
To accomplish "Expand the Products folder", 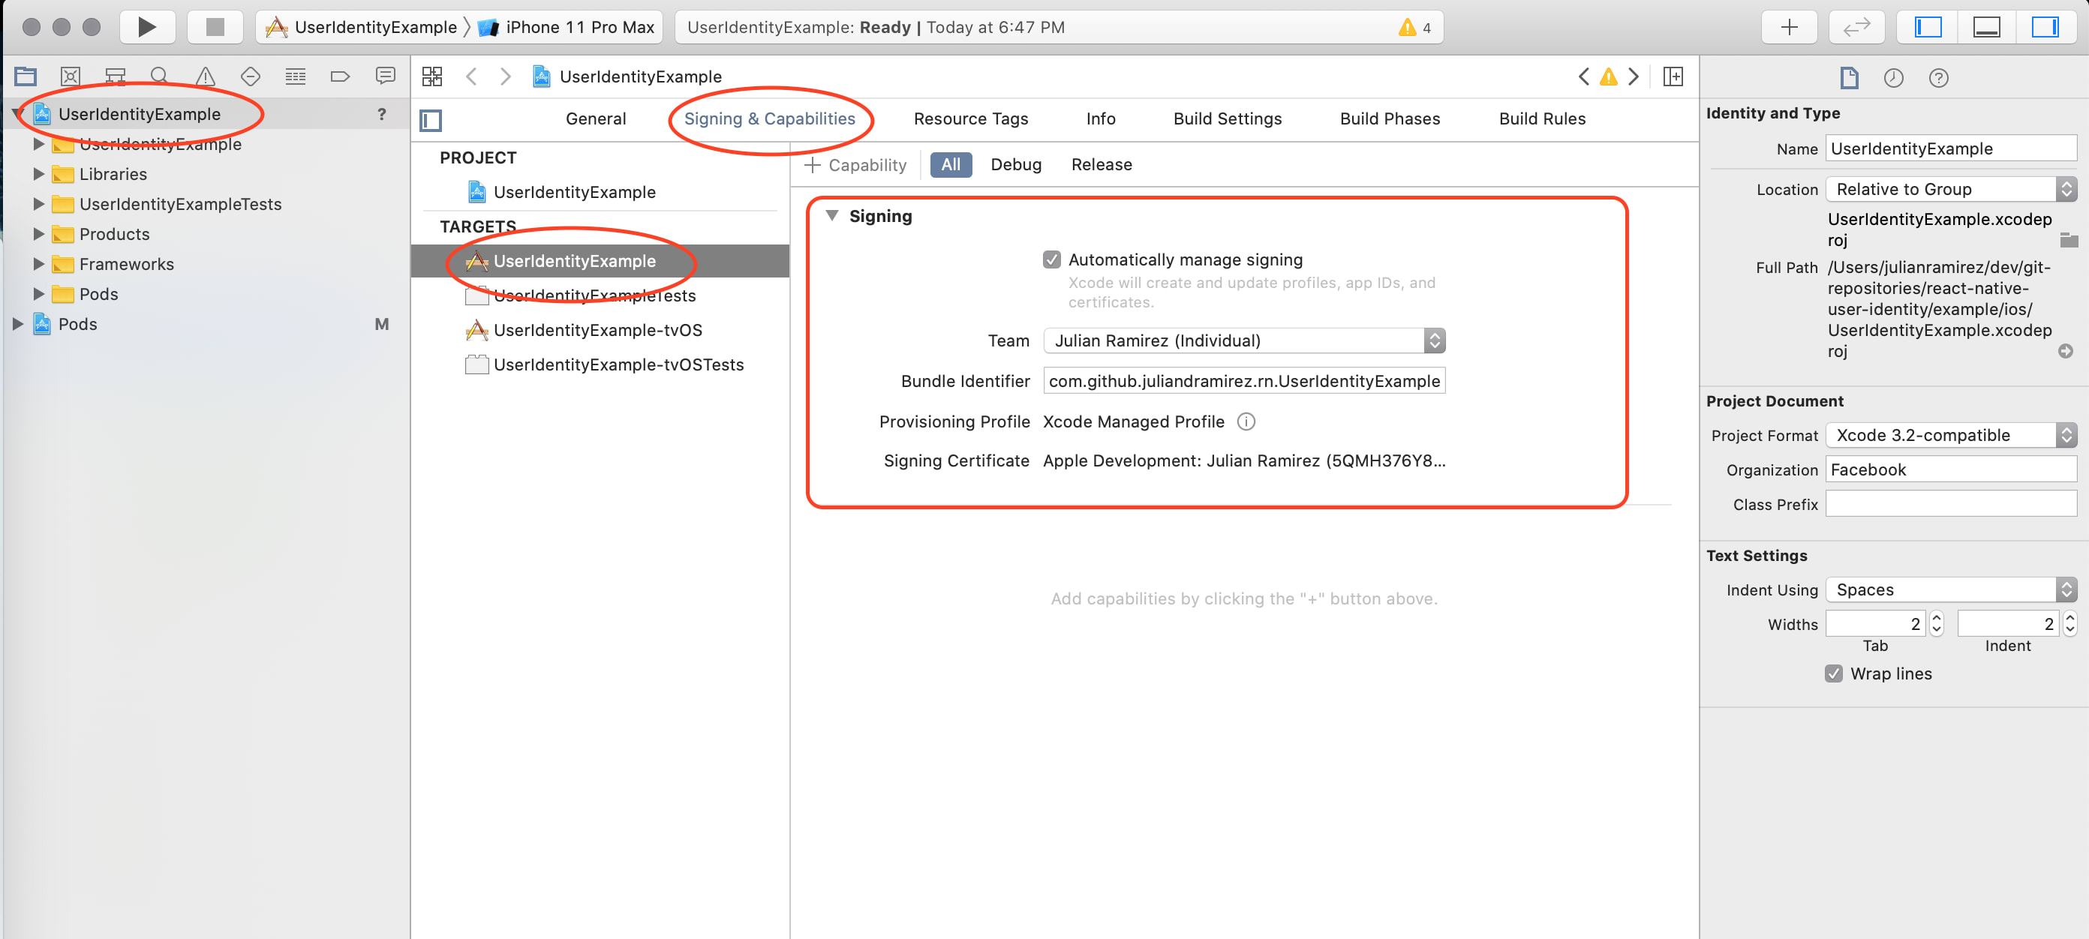I will (x=38, y=233).
